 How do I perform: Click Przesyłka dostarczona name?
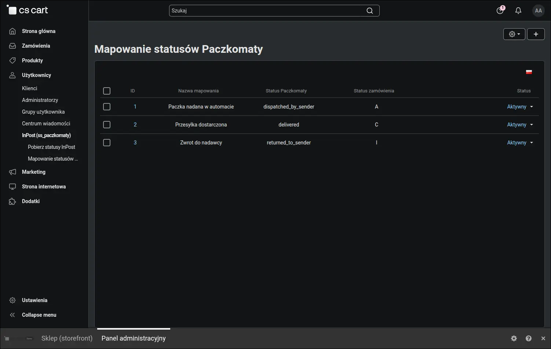pyautogui.click(x=201, y=125)
